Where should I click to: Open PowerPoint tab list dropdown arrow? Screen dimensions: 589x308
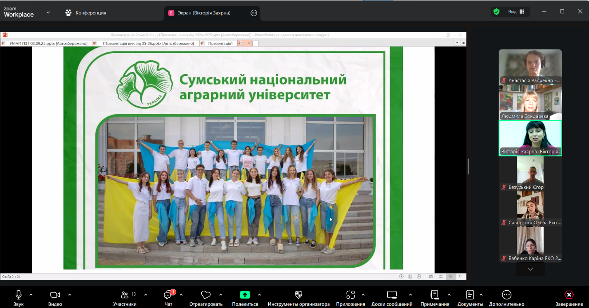[x=457, y=43]
